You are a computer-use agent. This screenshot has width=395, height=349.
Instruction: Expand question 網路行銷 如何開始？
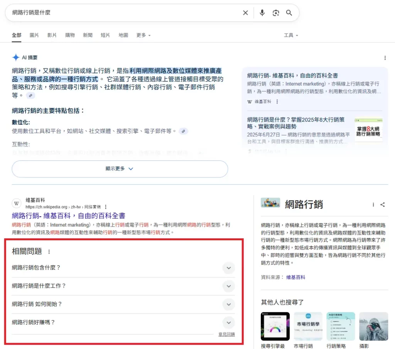[123, 304]
